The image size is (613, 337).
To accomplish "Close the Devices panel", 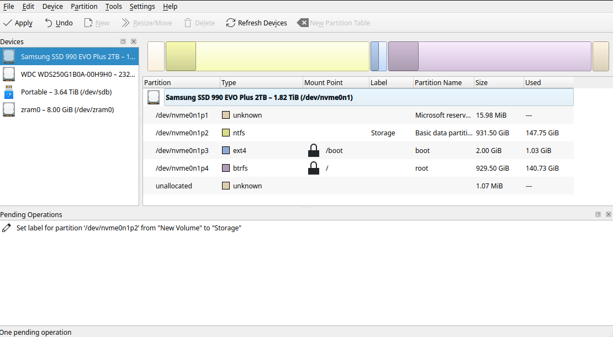I will click(x=134, y=41).
